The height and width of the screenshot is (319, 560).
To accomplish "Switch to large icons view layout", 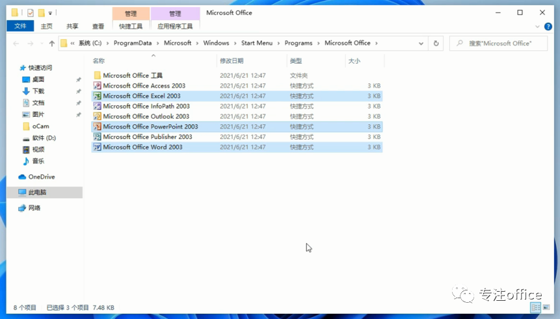I will (x=546, y=307).
